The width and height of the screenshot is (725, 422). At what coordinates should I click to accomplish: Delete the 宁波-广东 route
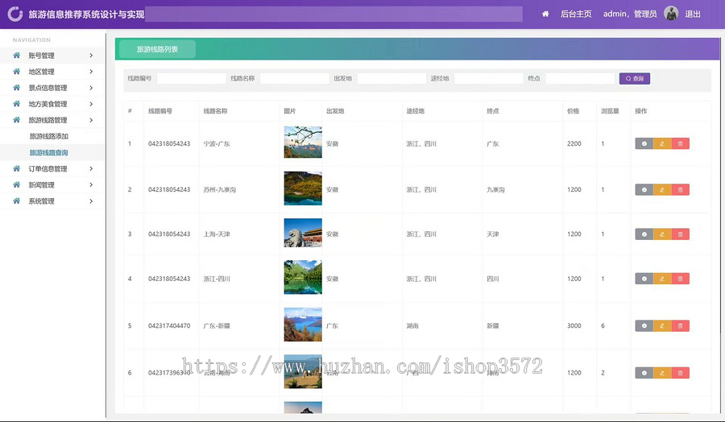(x=680, y=143)
